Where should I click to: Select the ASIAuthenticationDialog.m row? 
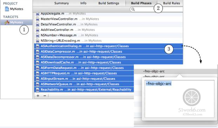click(x=108, y=46)
